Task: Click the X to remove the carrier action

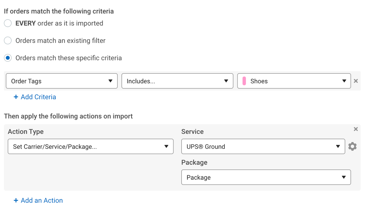Action: [x=356, y=129]
